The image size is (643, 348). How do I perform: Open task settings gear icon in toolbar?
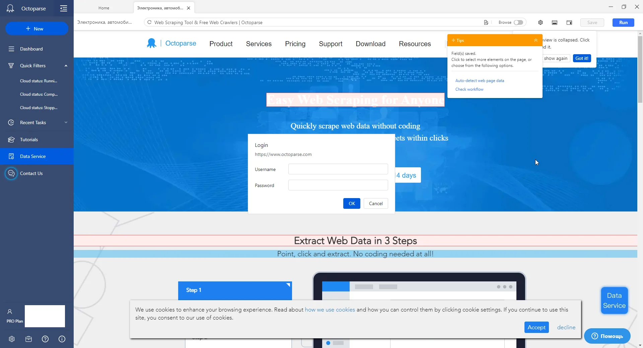click(541, 22)
